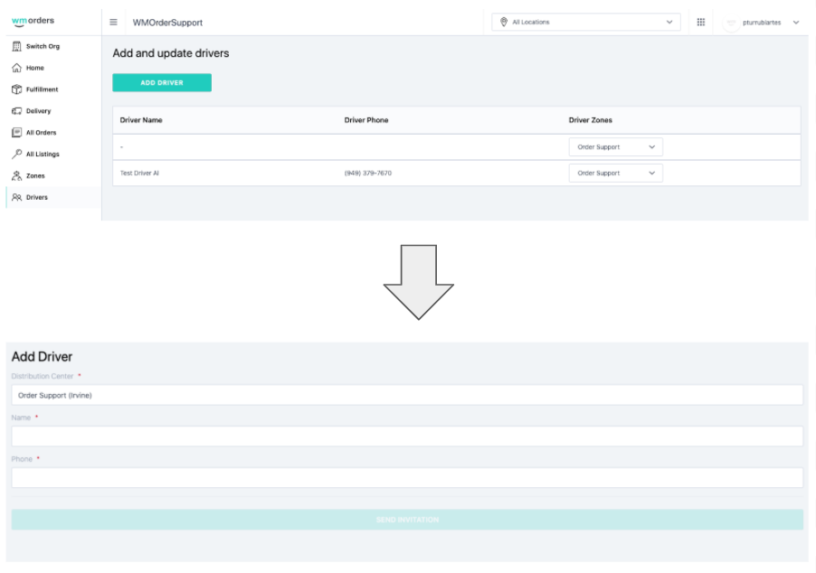The width and height of the screenshot is (816, 573).
Task: Click the hamburger menu icon
Action: (113, 22)
